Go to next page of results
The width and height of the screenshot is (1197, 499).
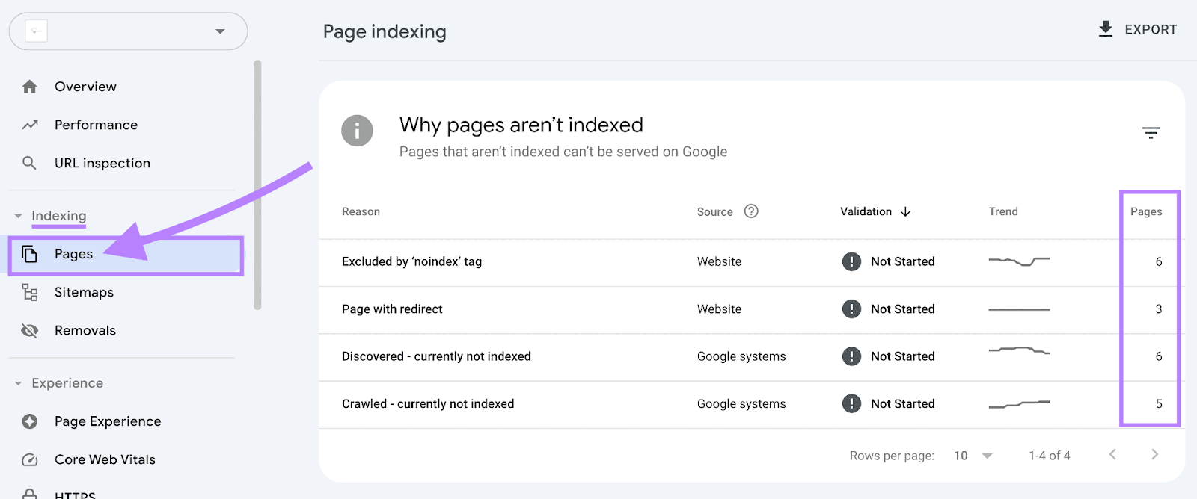[1154, 454]
